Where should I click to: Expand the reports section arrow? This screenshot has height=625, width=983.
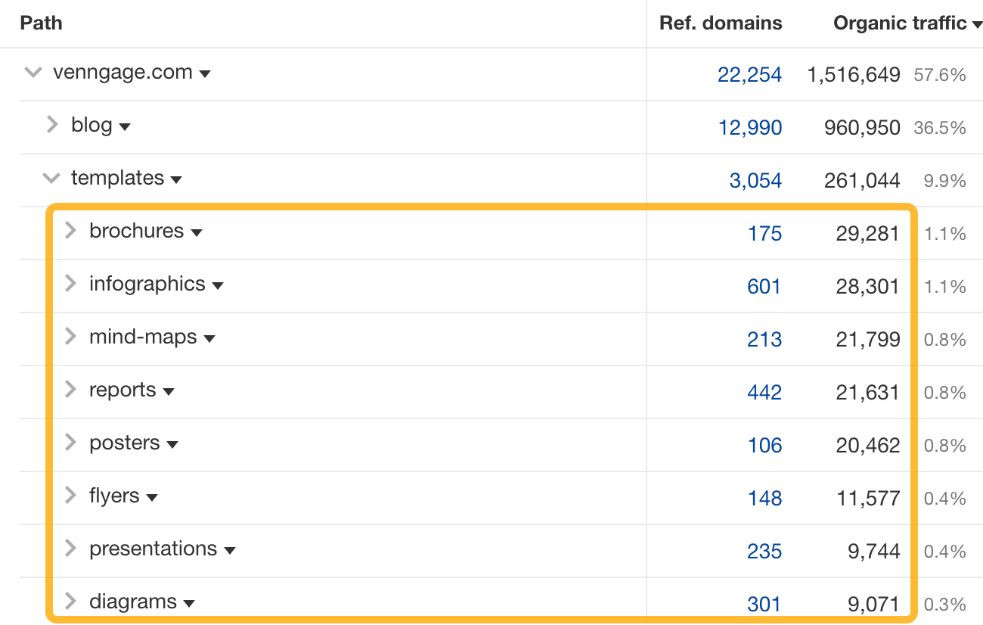click(69, 390)
